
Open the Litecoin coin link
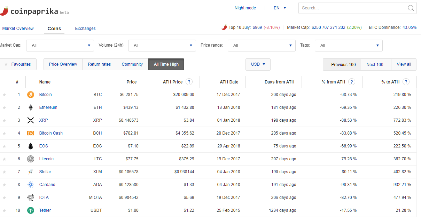pos(46,159)
